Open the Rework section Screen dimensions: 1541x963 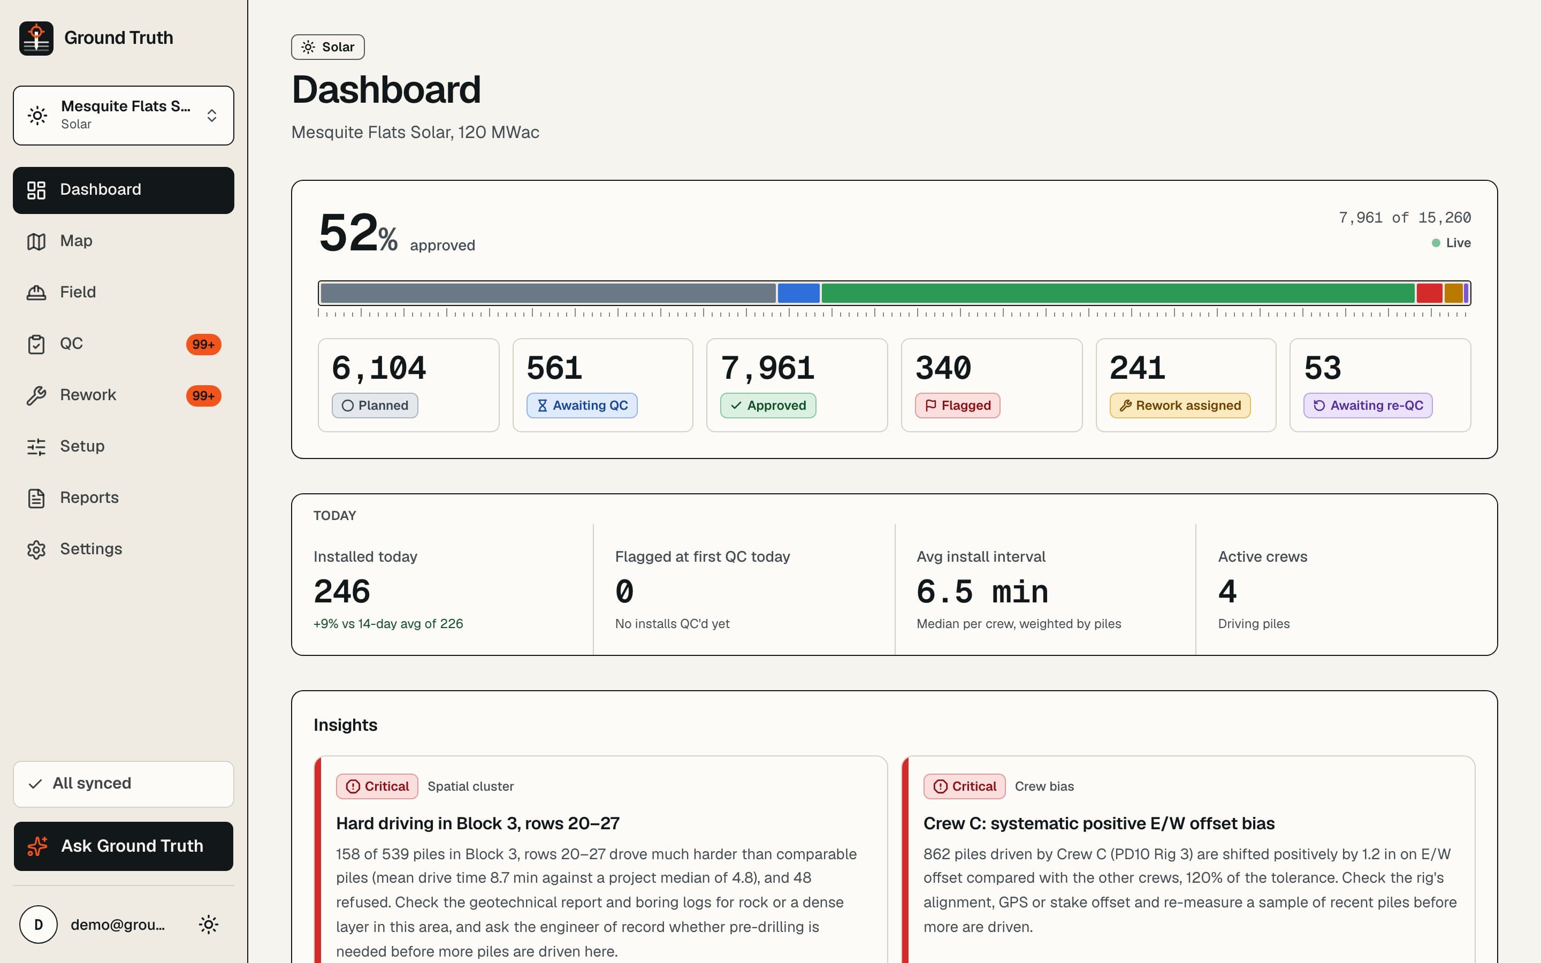pos(124,395)
